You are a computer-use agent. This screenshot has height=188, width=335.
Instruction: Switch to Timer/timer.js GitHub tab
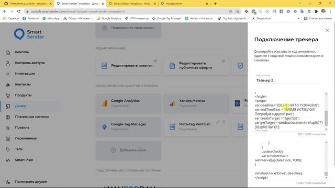pyautogui.click(x=28, y=4)
